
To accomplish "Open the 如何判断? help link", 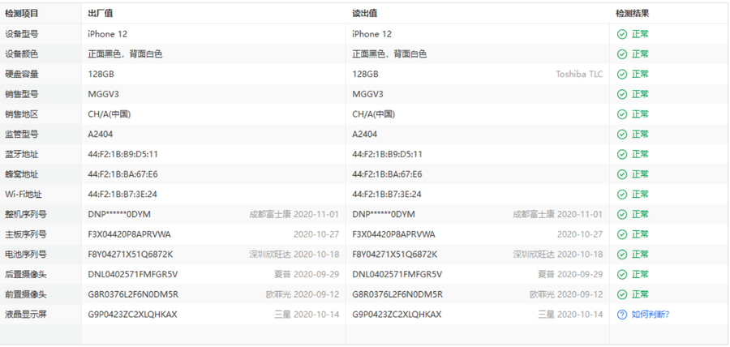I will pos(650,315).
